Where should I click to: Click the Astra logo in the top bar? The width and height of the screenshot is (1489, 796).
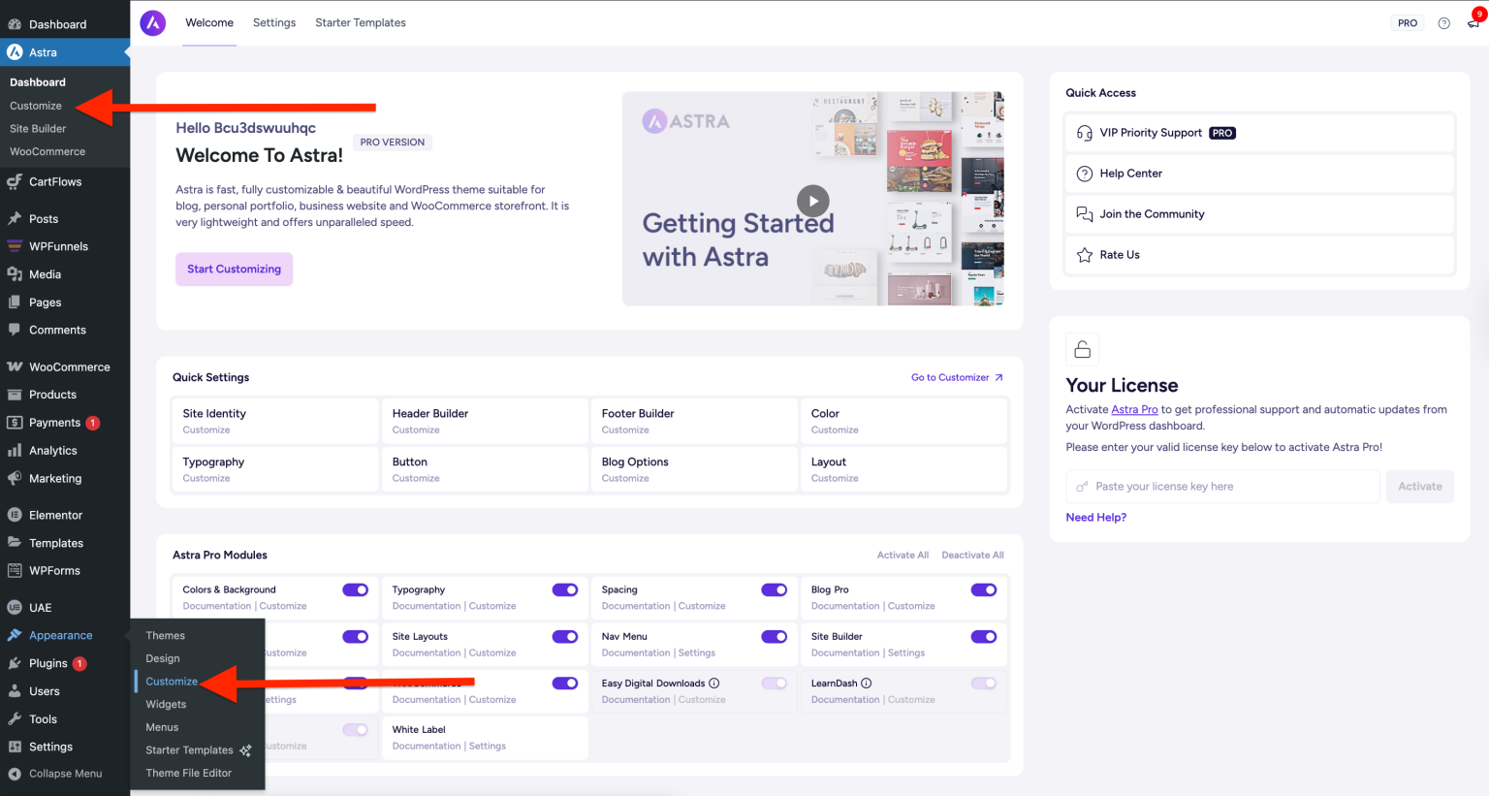coord(152,22)
